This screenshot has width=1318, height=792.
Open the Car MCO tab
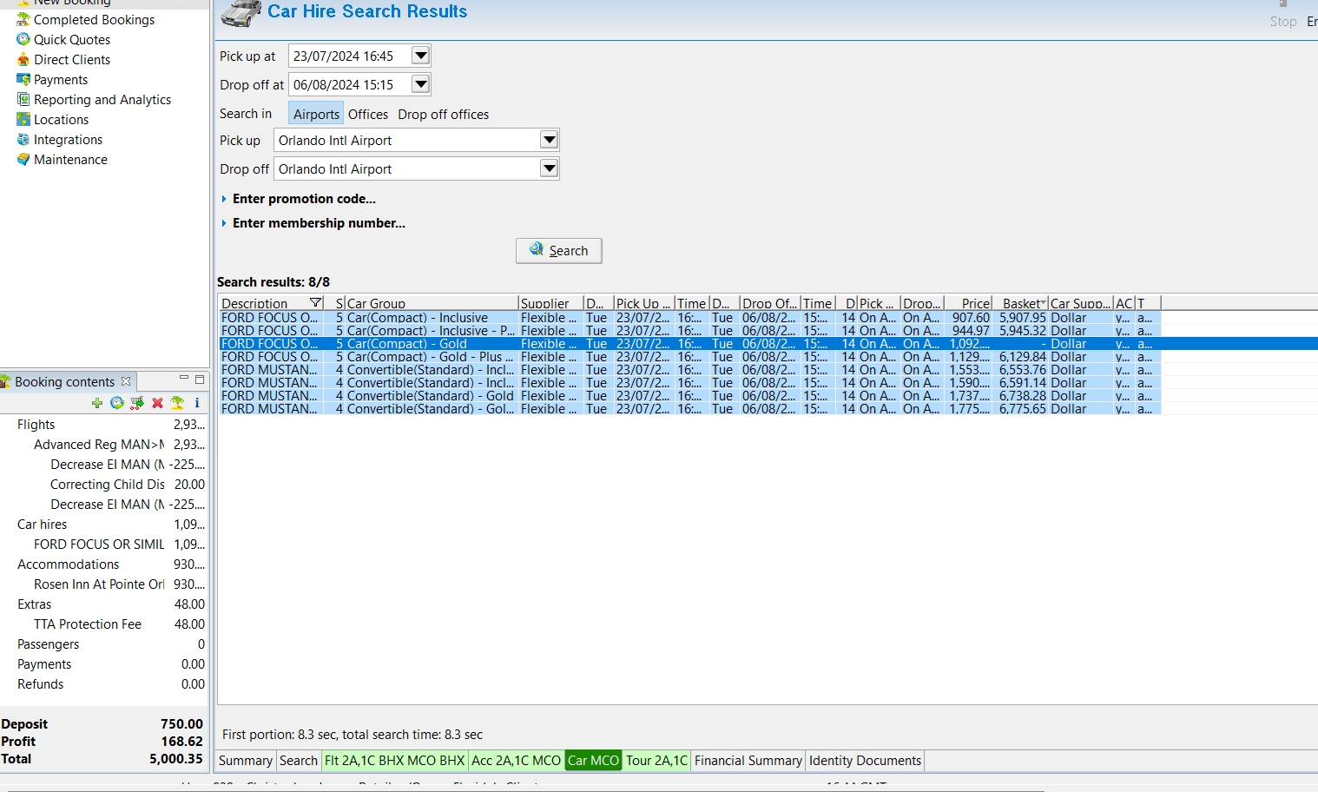594,761
